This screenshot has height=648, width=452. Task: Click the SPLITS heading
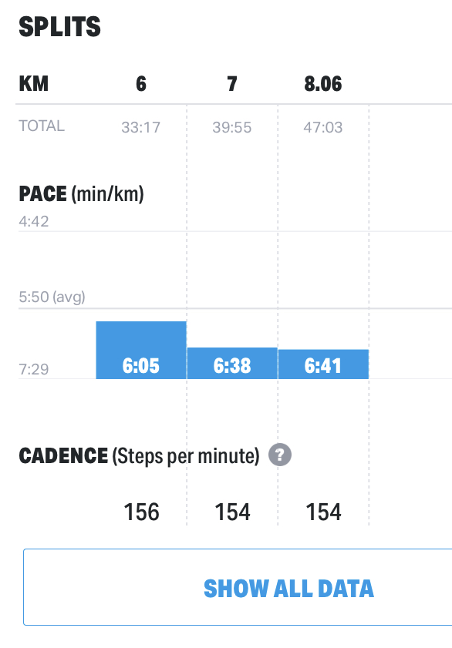point(59,27)
